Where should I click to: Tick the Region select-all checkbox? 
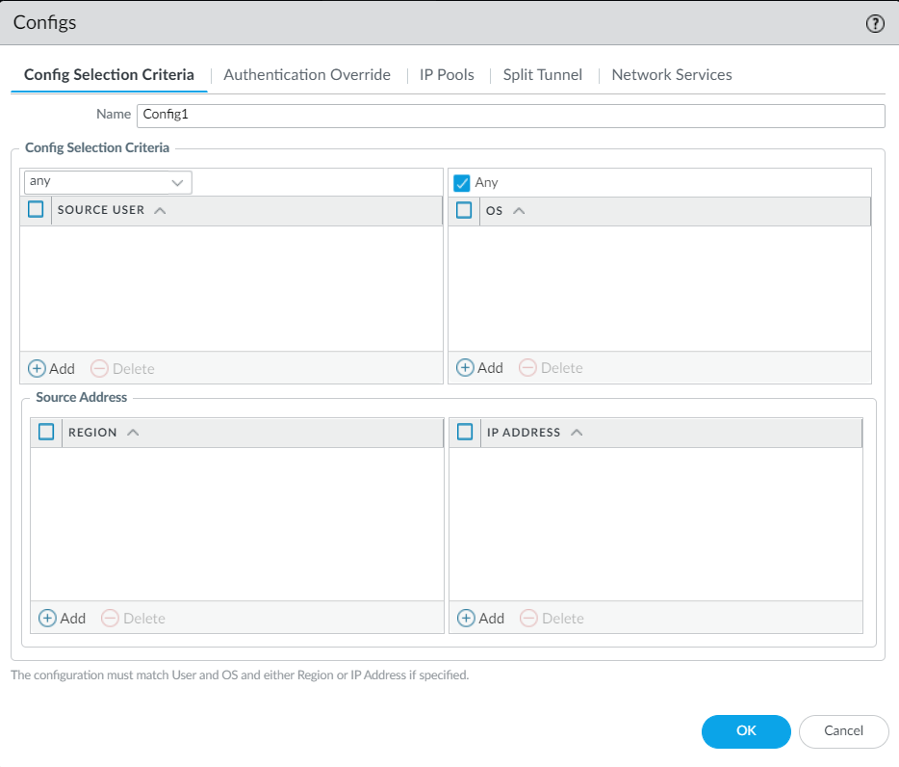(x=46, y=433)
